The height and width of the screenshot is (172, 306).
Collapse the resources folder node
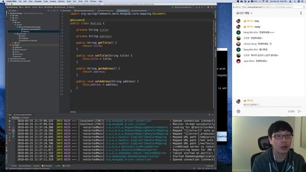click(x=15, y=34)
